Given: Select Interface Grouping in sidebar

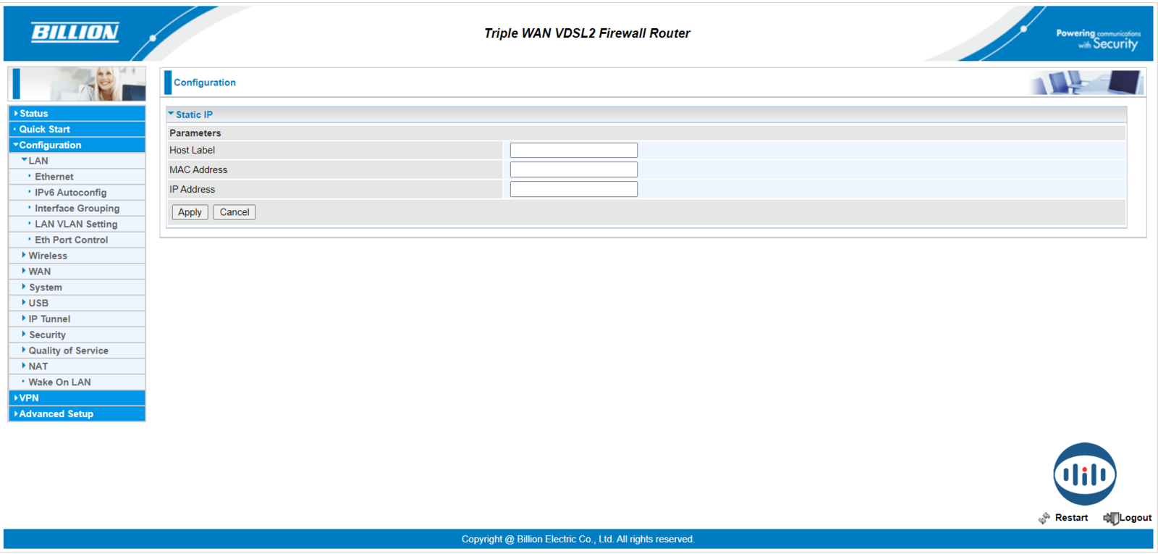Looking at the screenshot, I should pyautogui.click(x=77, y=209).
